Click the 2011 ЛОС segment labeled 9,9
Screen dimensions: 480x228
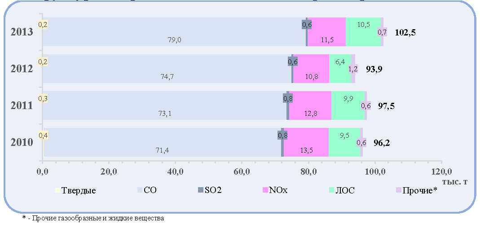click(x=348, y=105)
